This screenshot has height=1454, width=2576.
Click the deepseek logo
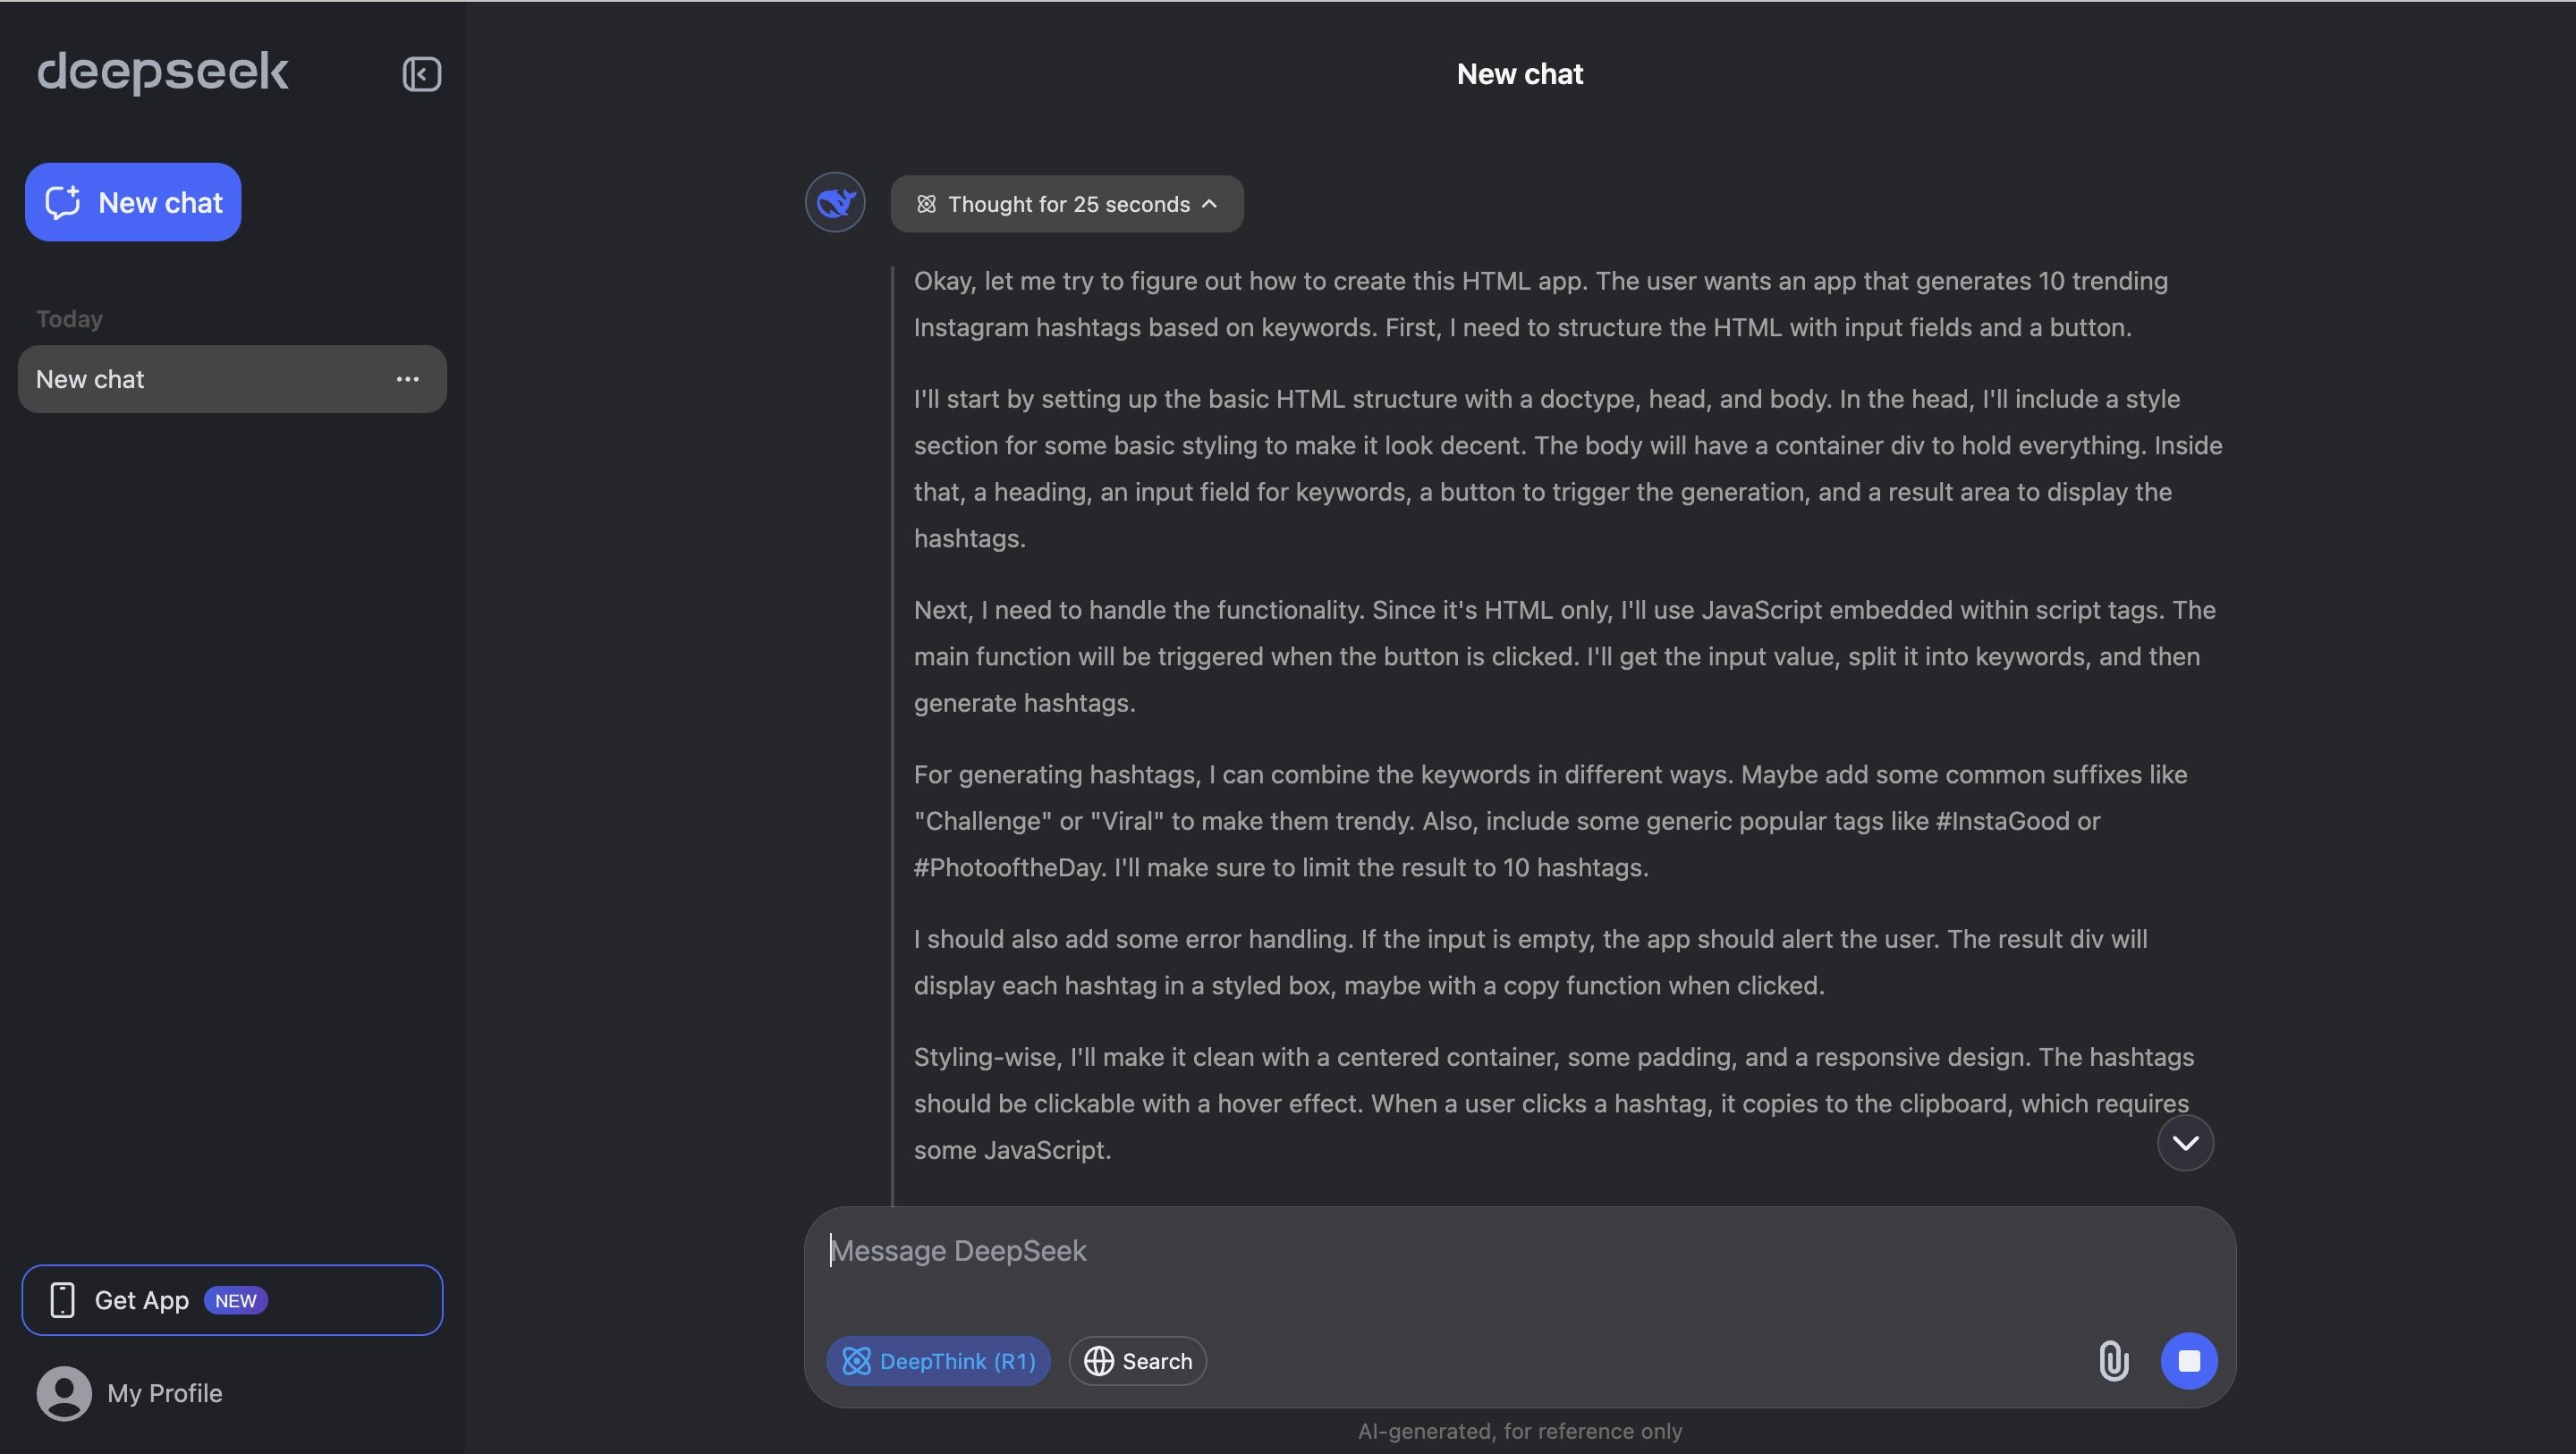(x=162, y=72)
